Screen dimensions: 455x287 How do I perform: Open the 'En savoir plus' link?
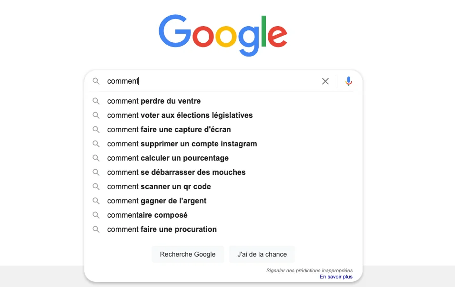click(x=336, y=277)
